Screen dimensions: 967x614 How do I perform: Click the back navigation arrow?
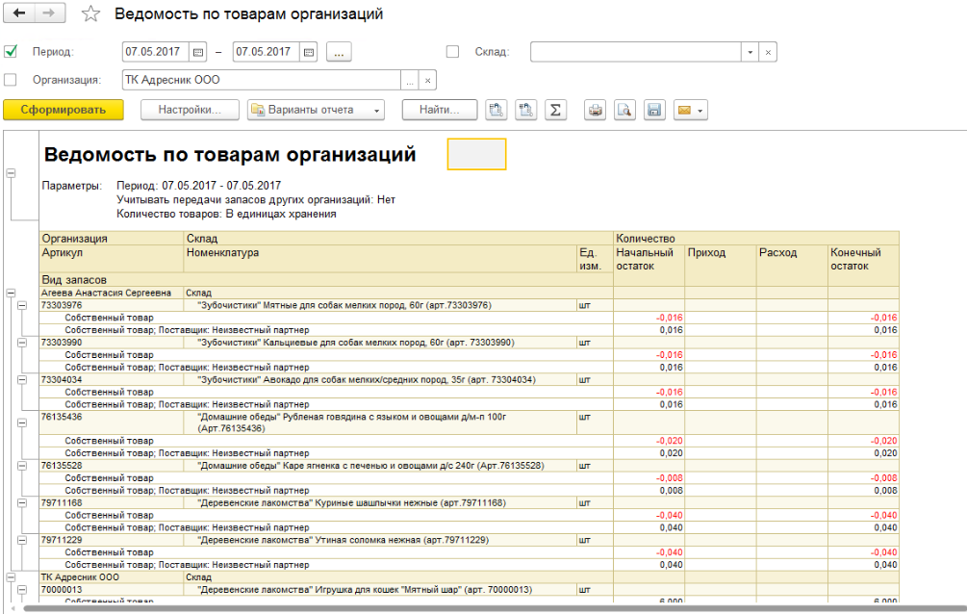(19, 13)
